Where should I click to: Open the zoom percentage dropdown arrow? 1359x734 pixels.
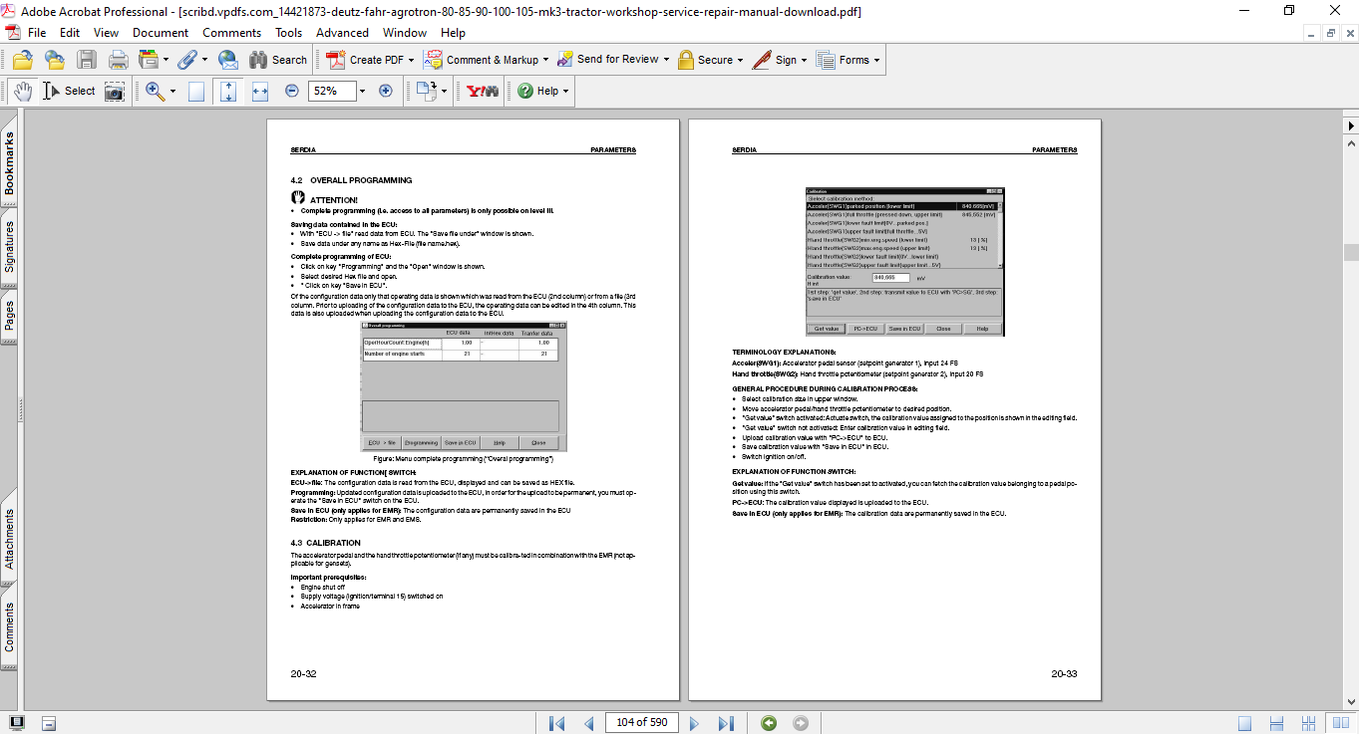point(361,91)
